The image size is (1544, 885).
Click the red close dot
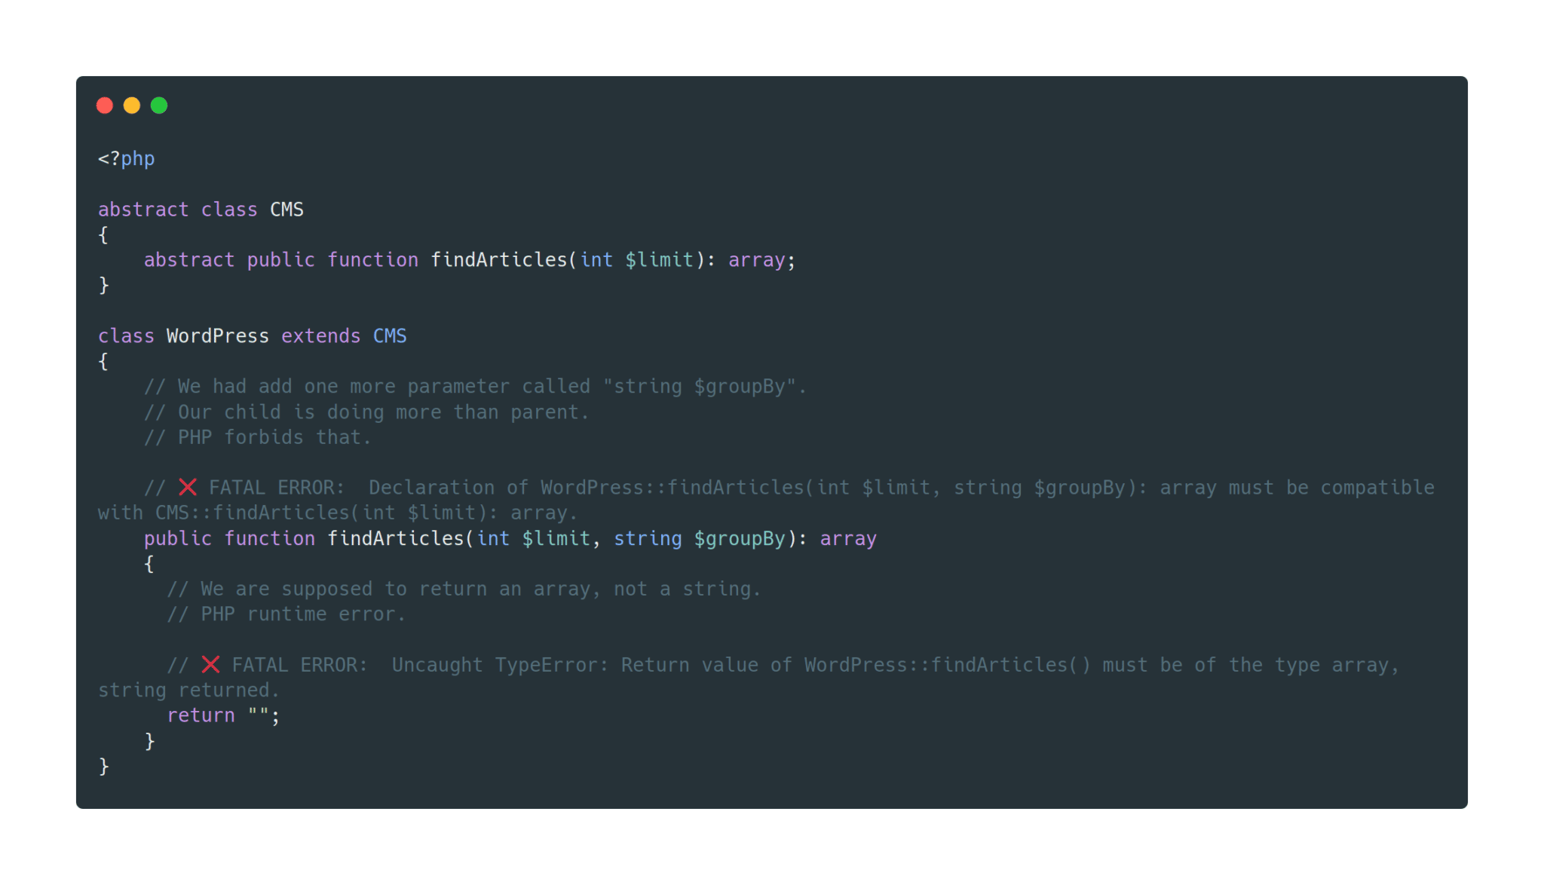point(105,106)
